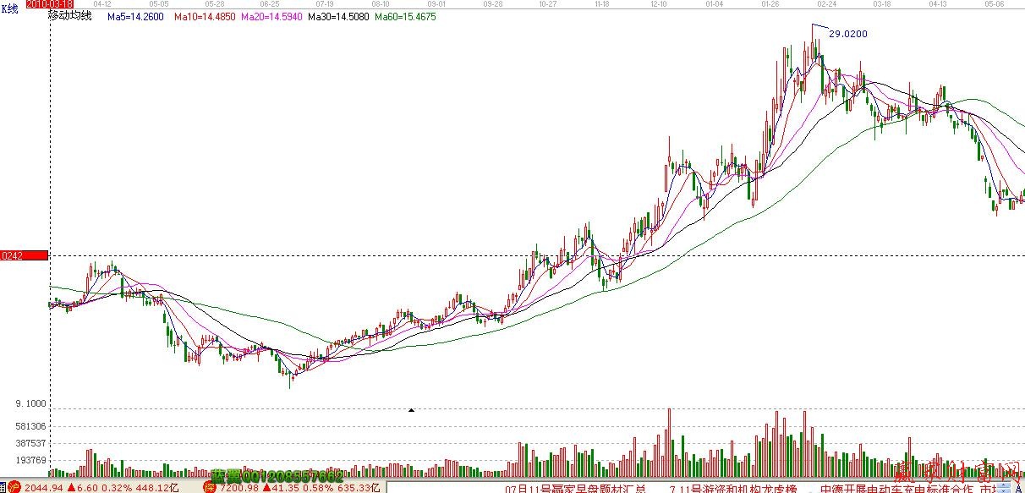Click the red price tag on left axis
This screenshot has height=493, width=1025.
coord(24,255)
